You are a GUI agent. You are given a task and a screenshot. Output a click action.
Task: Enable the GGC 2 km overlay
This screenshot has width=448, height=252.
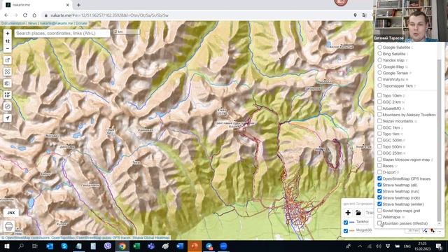379,101
